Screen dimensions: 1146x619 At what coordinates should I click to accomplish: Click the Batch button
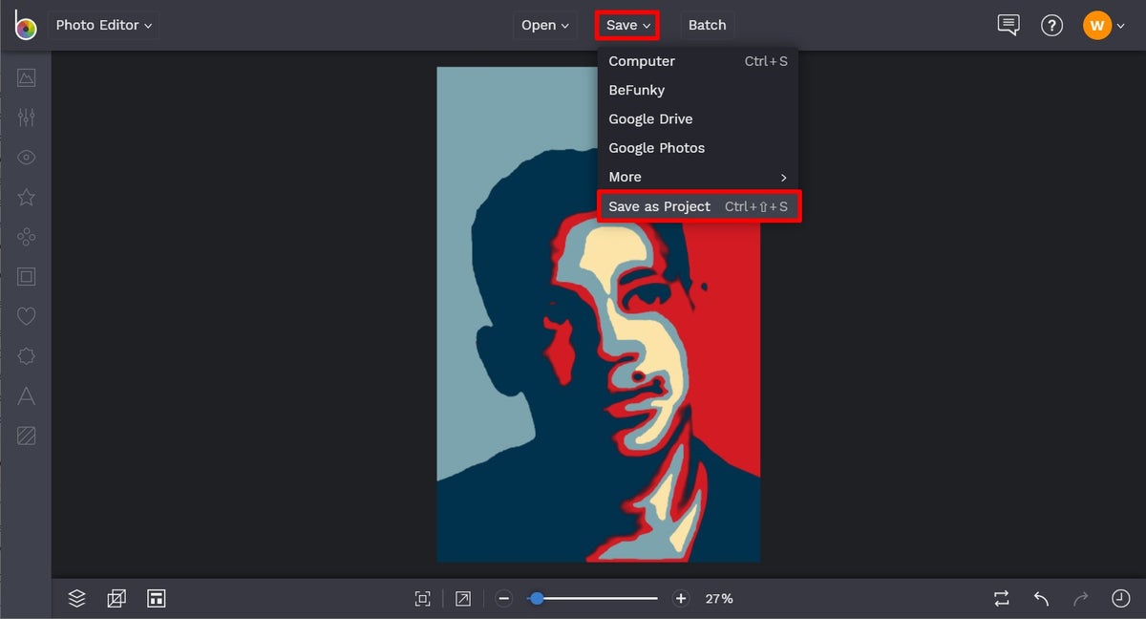pos(708,25)
